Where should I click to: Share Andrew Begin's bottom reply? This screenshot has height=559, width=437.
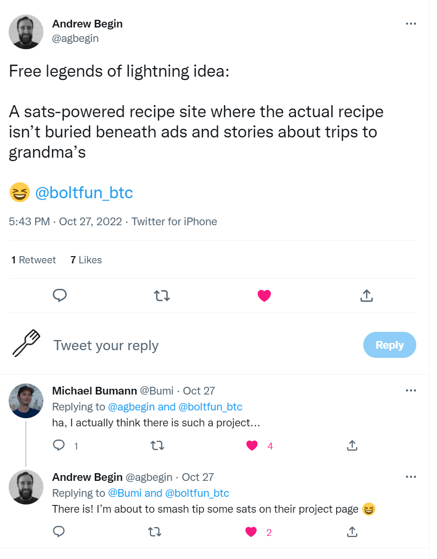coord(352,532)
